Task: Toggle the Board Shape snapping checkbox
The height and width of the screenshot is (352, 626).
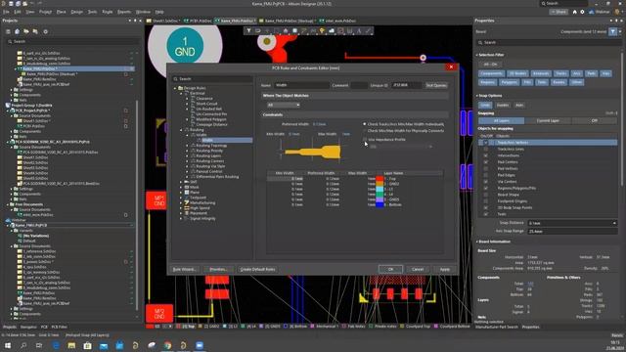Action: pos(486,195)
